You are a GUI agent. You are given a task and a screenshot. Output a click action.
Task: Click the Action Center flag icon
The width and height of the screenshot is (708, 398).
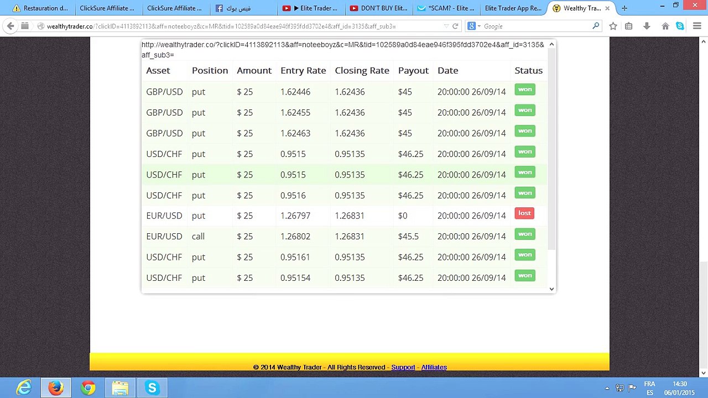click(x=632, y=388)
